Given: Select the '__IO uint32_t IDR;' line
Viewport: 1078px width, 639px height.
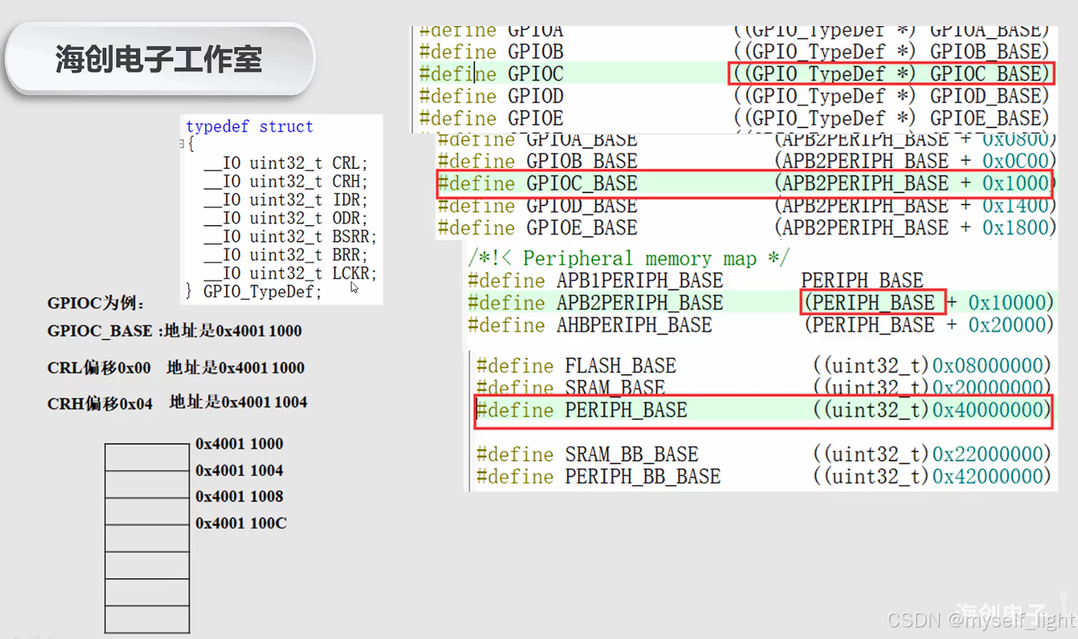Looking at the screenshot, I should 285,200.
